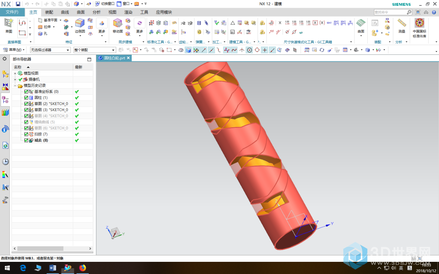Maximize the 部件导航器 panel
Viewport: 439px width, 274px height.
[89, 59]
